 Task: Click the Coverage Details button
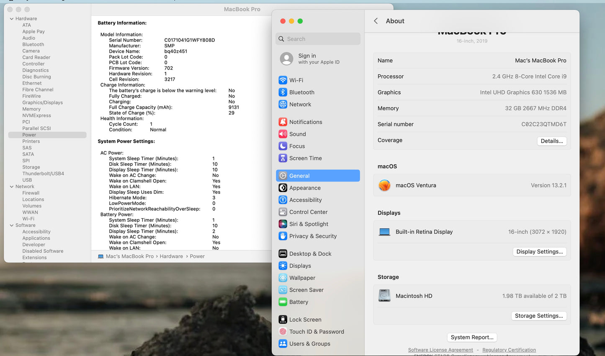click(551, 141)
